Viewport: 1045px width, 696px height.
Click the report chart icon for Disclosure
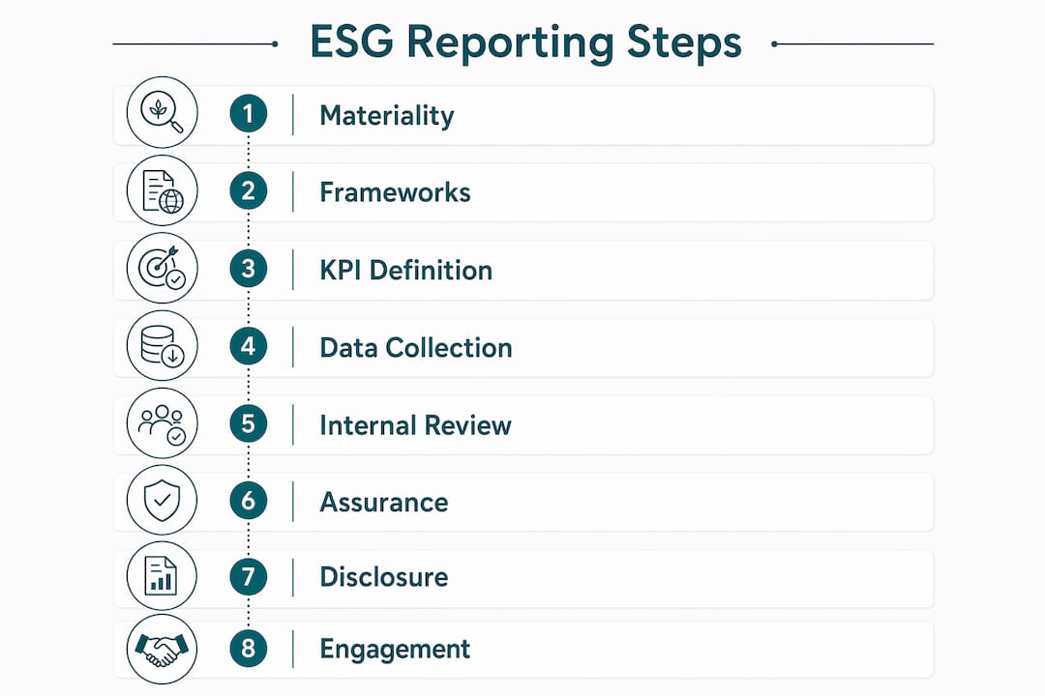(162, 575)
